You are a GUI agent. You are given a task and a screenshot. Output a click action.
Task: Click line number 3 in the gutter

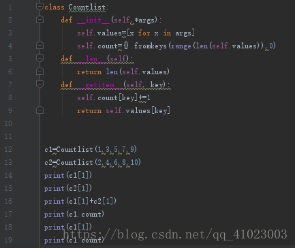(x=10, y=33)
